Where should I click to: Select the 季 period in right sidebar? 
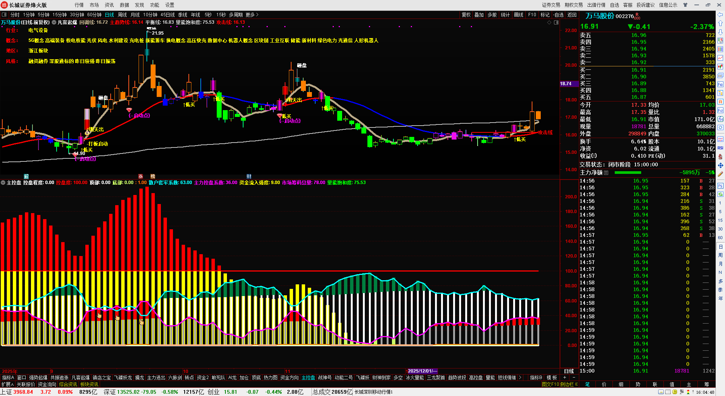pos(720,290)
